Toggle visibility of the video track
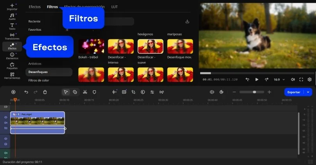This screenshot has width=316, height=165. click(x=6, y=117)
